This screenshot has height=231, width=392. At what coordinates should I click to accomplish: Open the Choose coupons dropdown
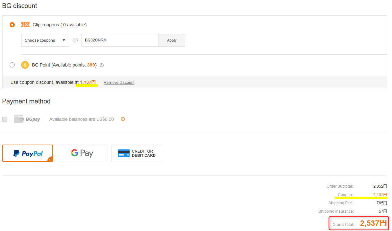45,40
